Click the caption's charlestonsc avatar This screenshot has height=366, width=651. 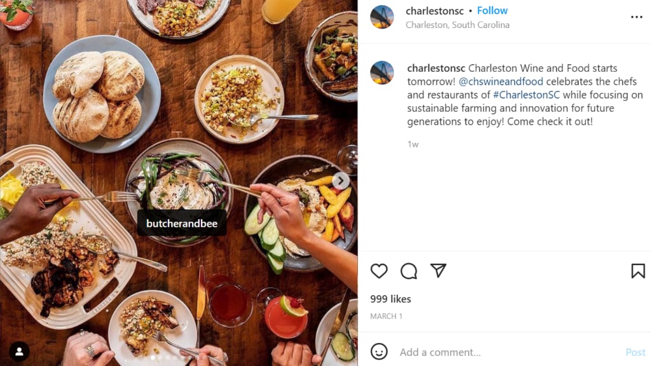pyautogui.click(x=382, y=72)
